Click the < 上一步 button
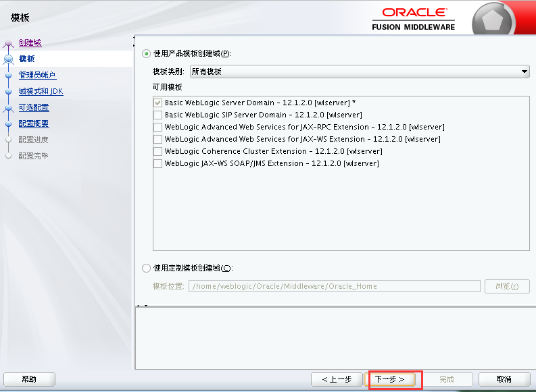The width and height of the screenshot is (536, 392). pos(337,379)
